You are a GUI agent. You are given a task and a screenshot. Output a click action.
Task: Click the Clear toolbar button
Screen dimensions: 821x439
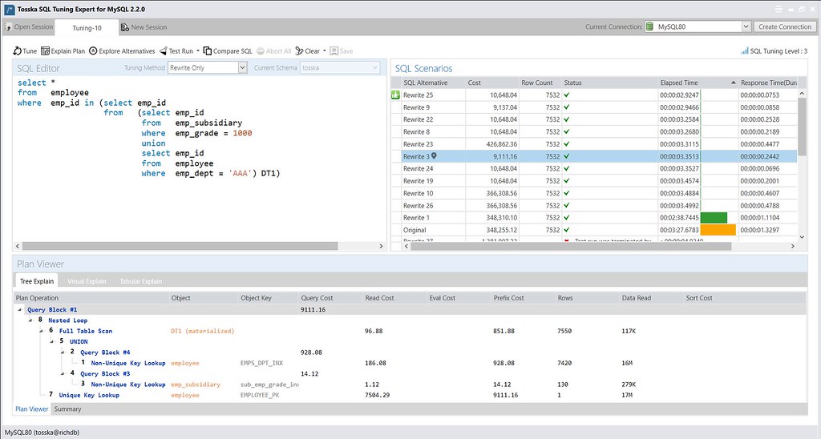click(307, 50)
